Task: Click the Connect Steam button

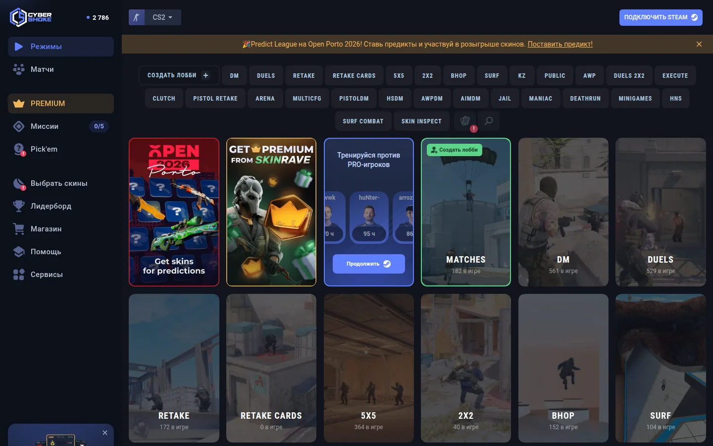Action: coord(661,17)
